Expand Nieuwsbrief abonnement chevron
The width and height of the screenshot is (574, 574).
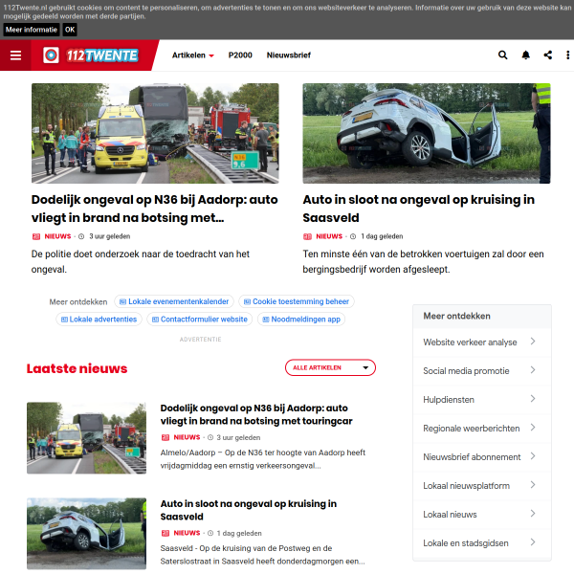[x=533, y=456]
